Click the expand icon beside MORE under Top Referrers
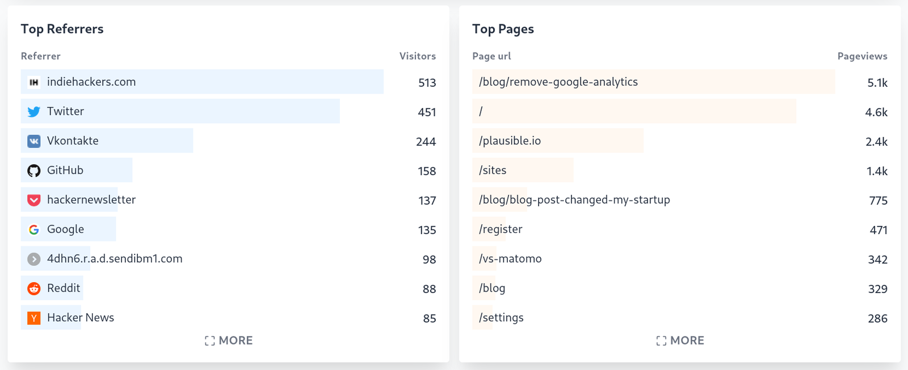The width and height of the screenshot is (908, 370). coord(209,340)
